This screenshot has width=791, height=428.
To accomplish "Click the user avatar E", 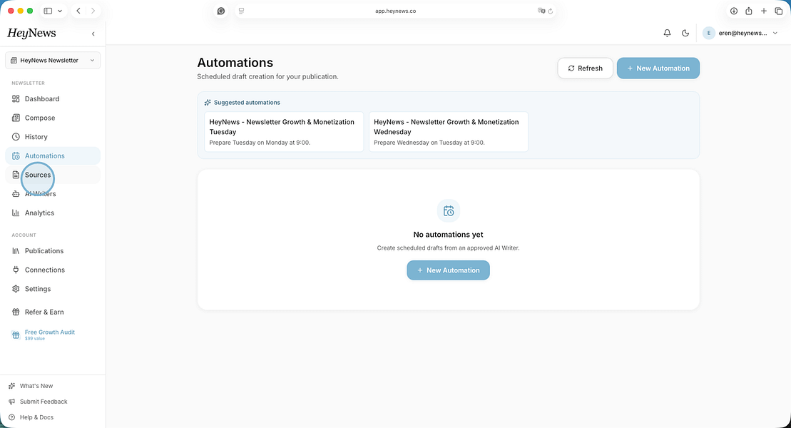I will tap(709, 33).
